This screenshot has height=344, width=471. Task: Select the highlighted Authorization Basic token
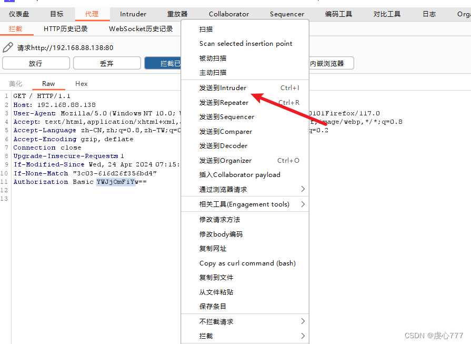pos(114,182)
